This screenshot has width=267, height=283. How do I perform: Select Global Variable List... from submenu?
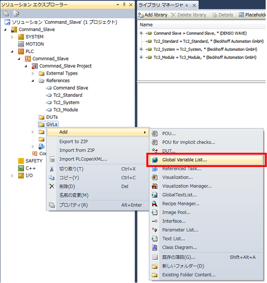coord(184,160)
